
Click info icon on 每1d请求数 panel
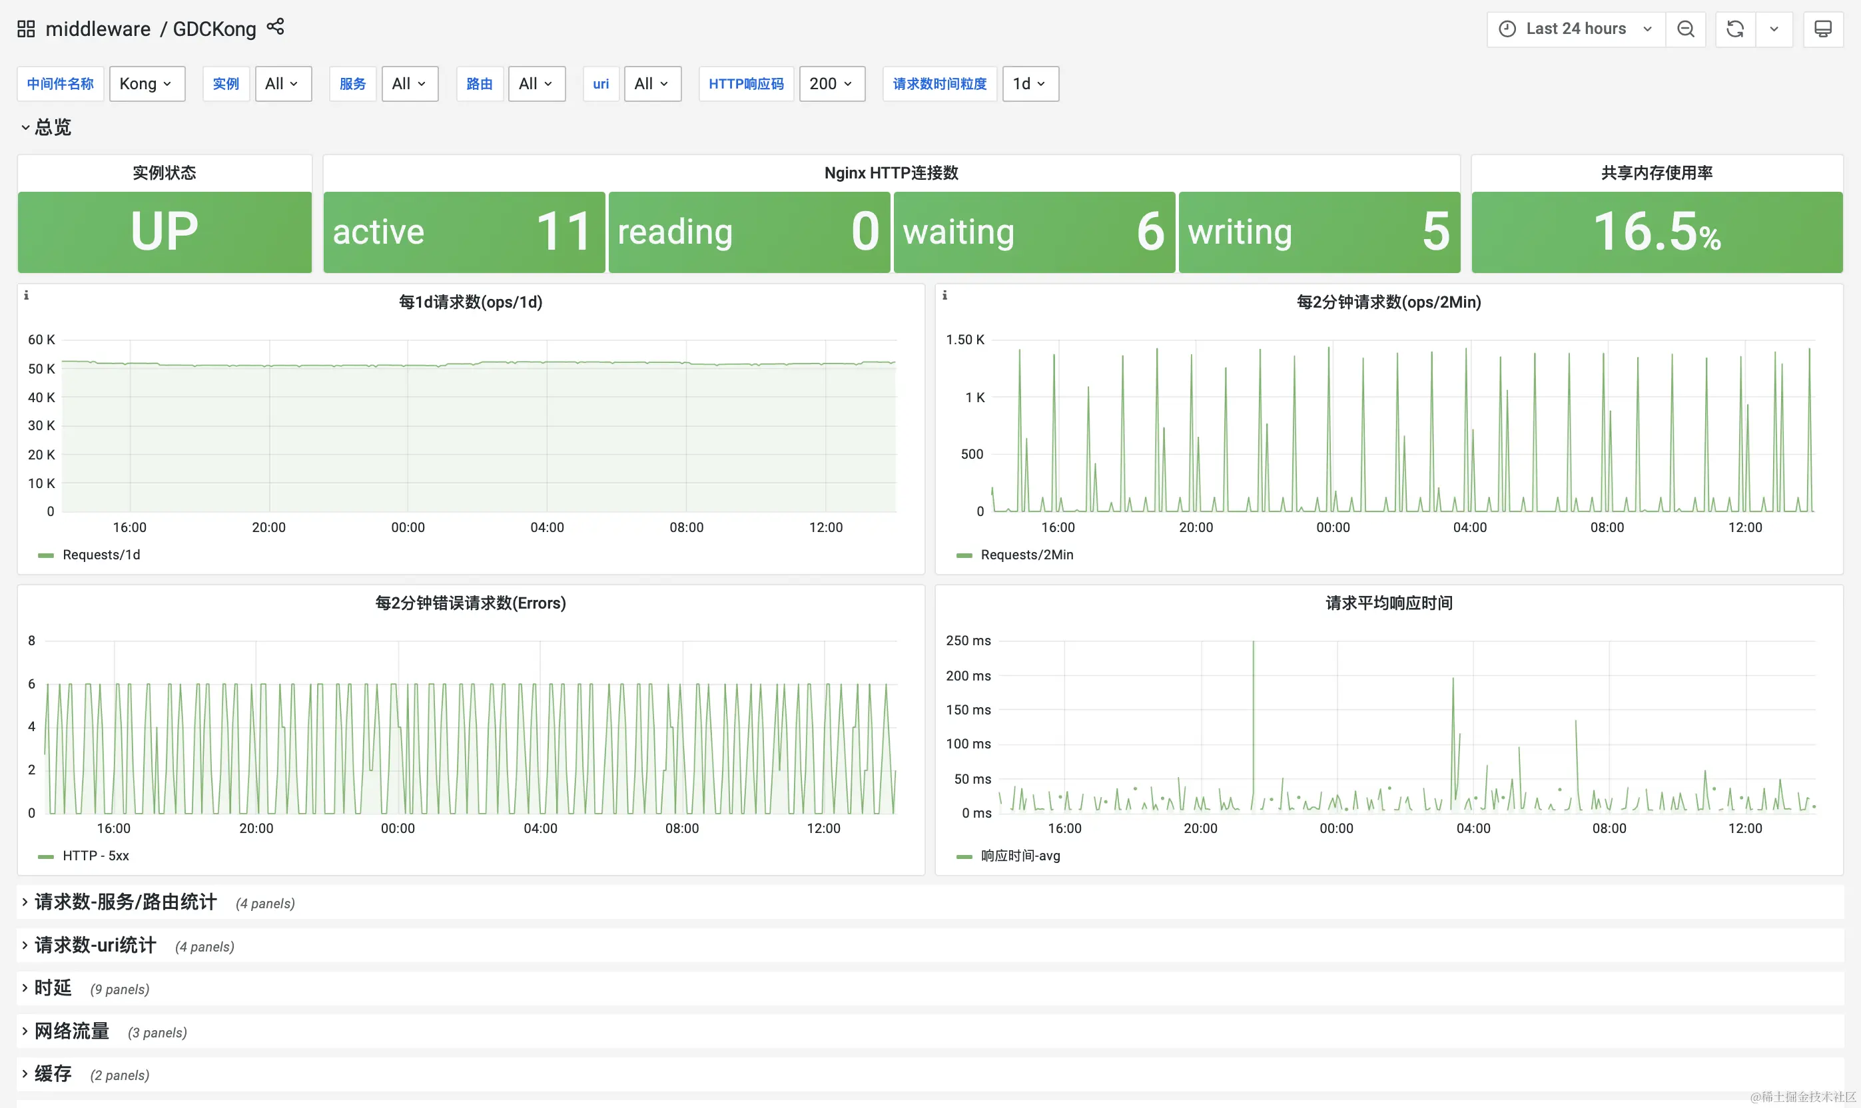[26, 296]
